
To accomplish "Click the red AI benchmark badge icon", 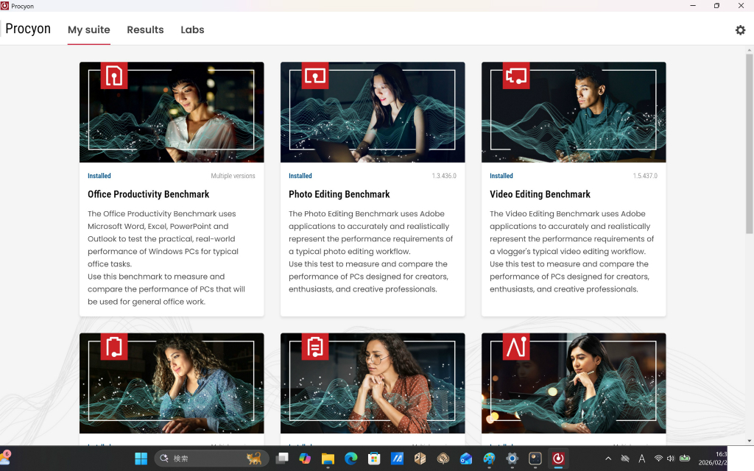I will pos(516,347).
